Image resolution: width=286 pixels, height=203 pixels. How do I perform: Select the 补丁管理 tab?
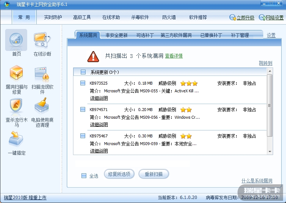point(240,35)
